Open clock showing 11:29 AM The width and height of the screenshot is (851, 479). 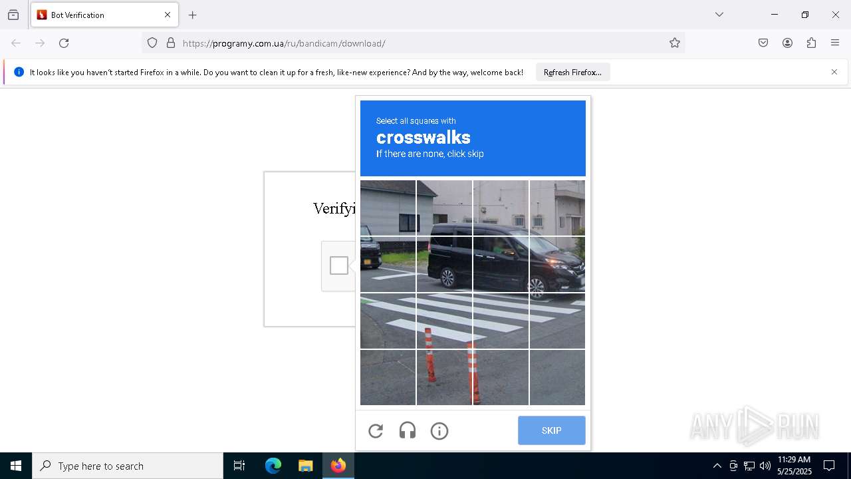tap(794, 466)
